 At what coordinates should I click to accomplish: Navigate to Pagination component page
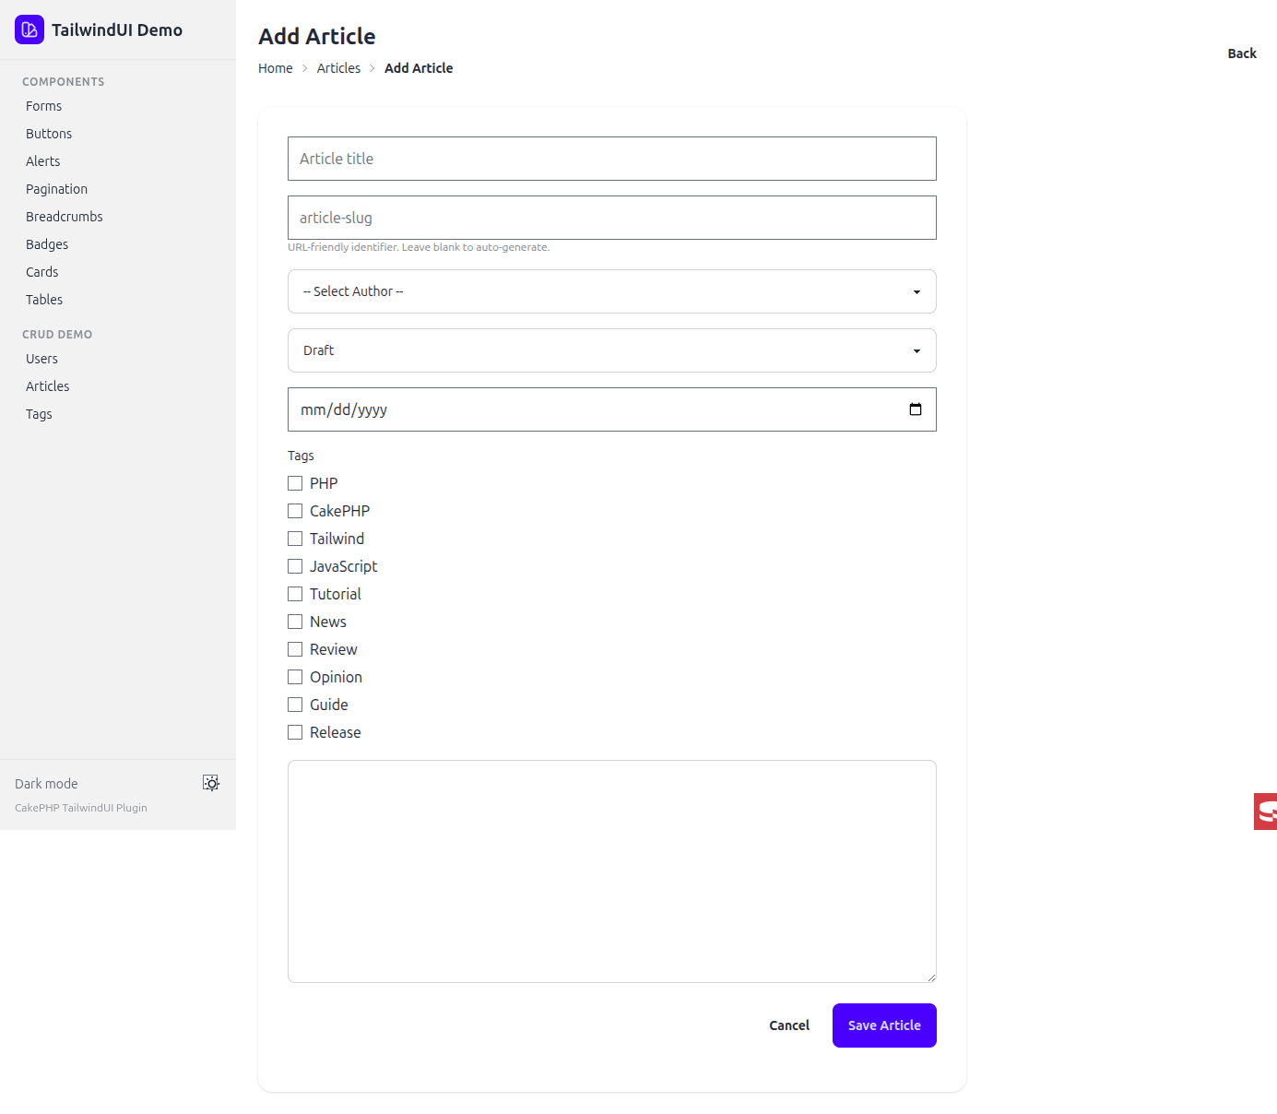tap(57, 189)
